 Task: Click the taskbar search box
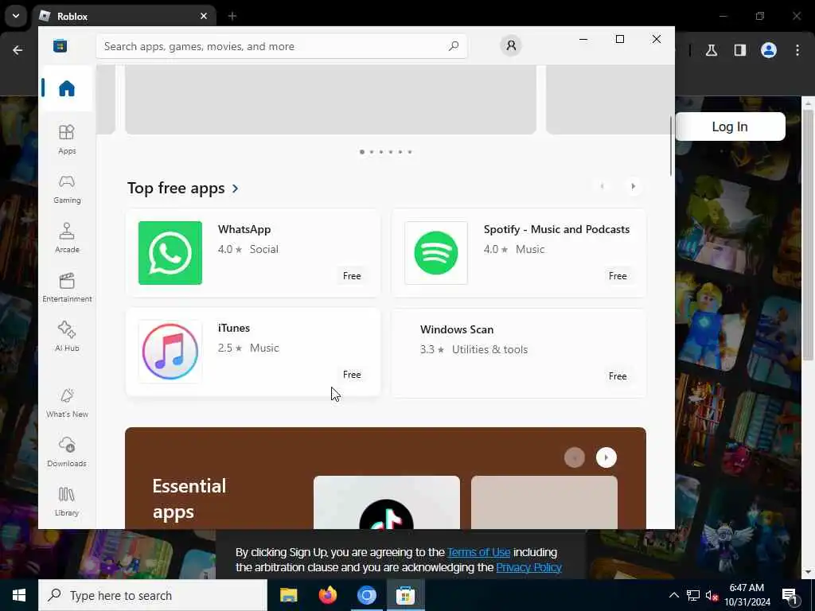153,595
